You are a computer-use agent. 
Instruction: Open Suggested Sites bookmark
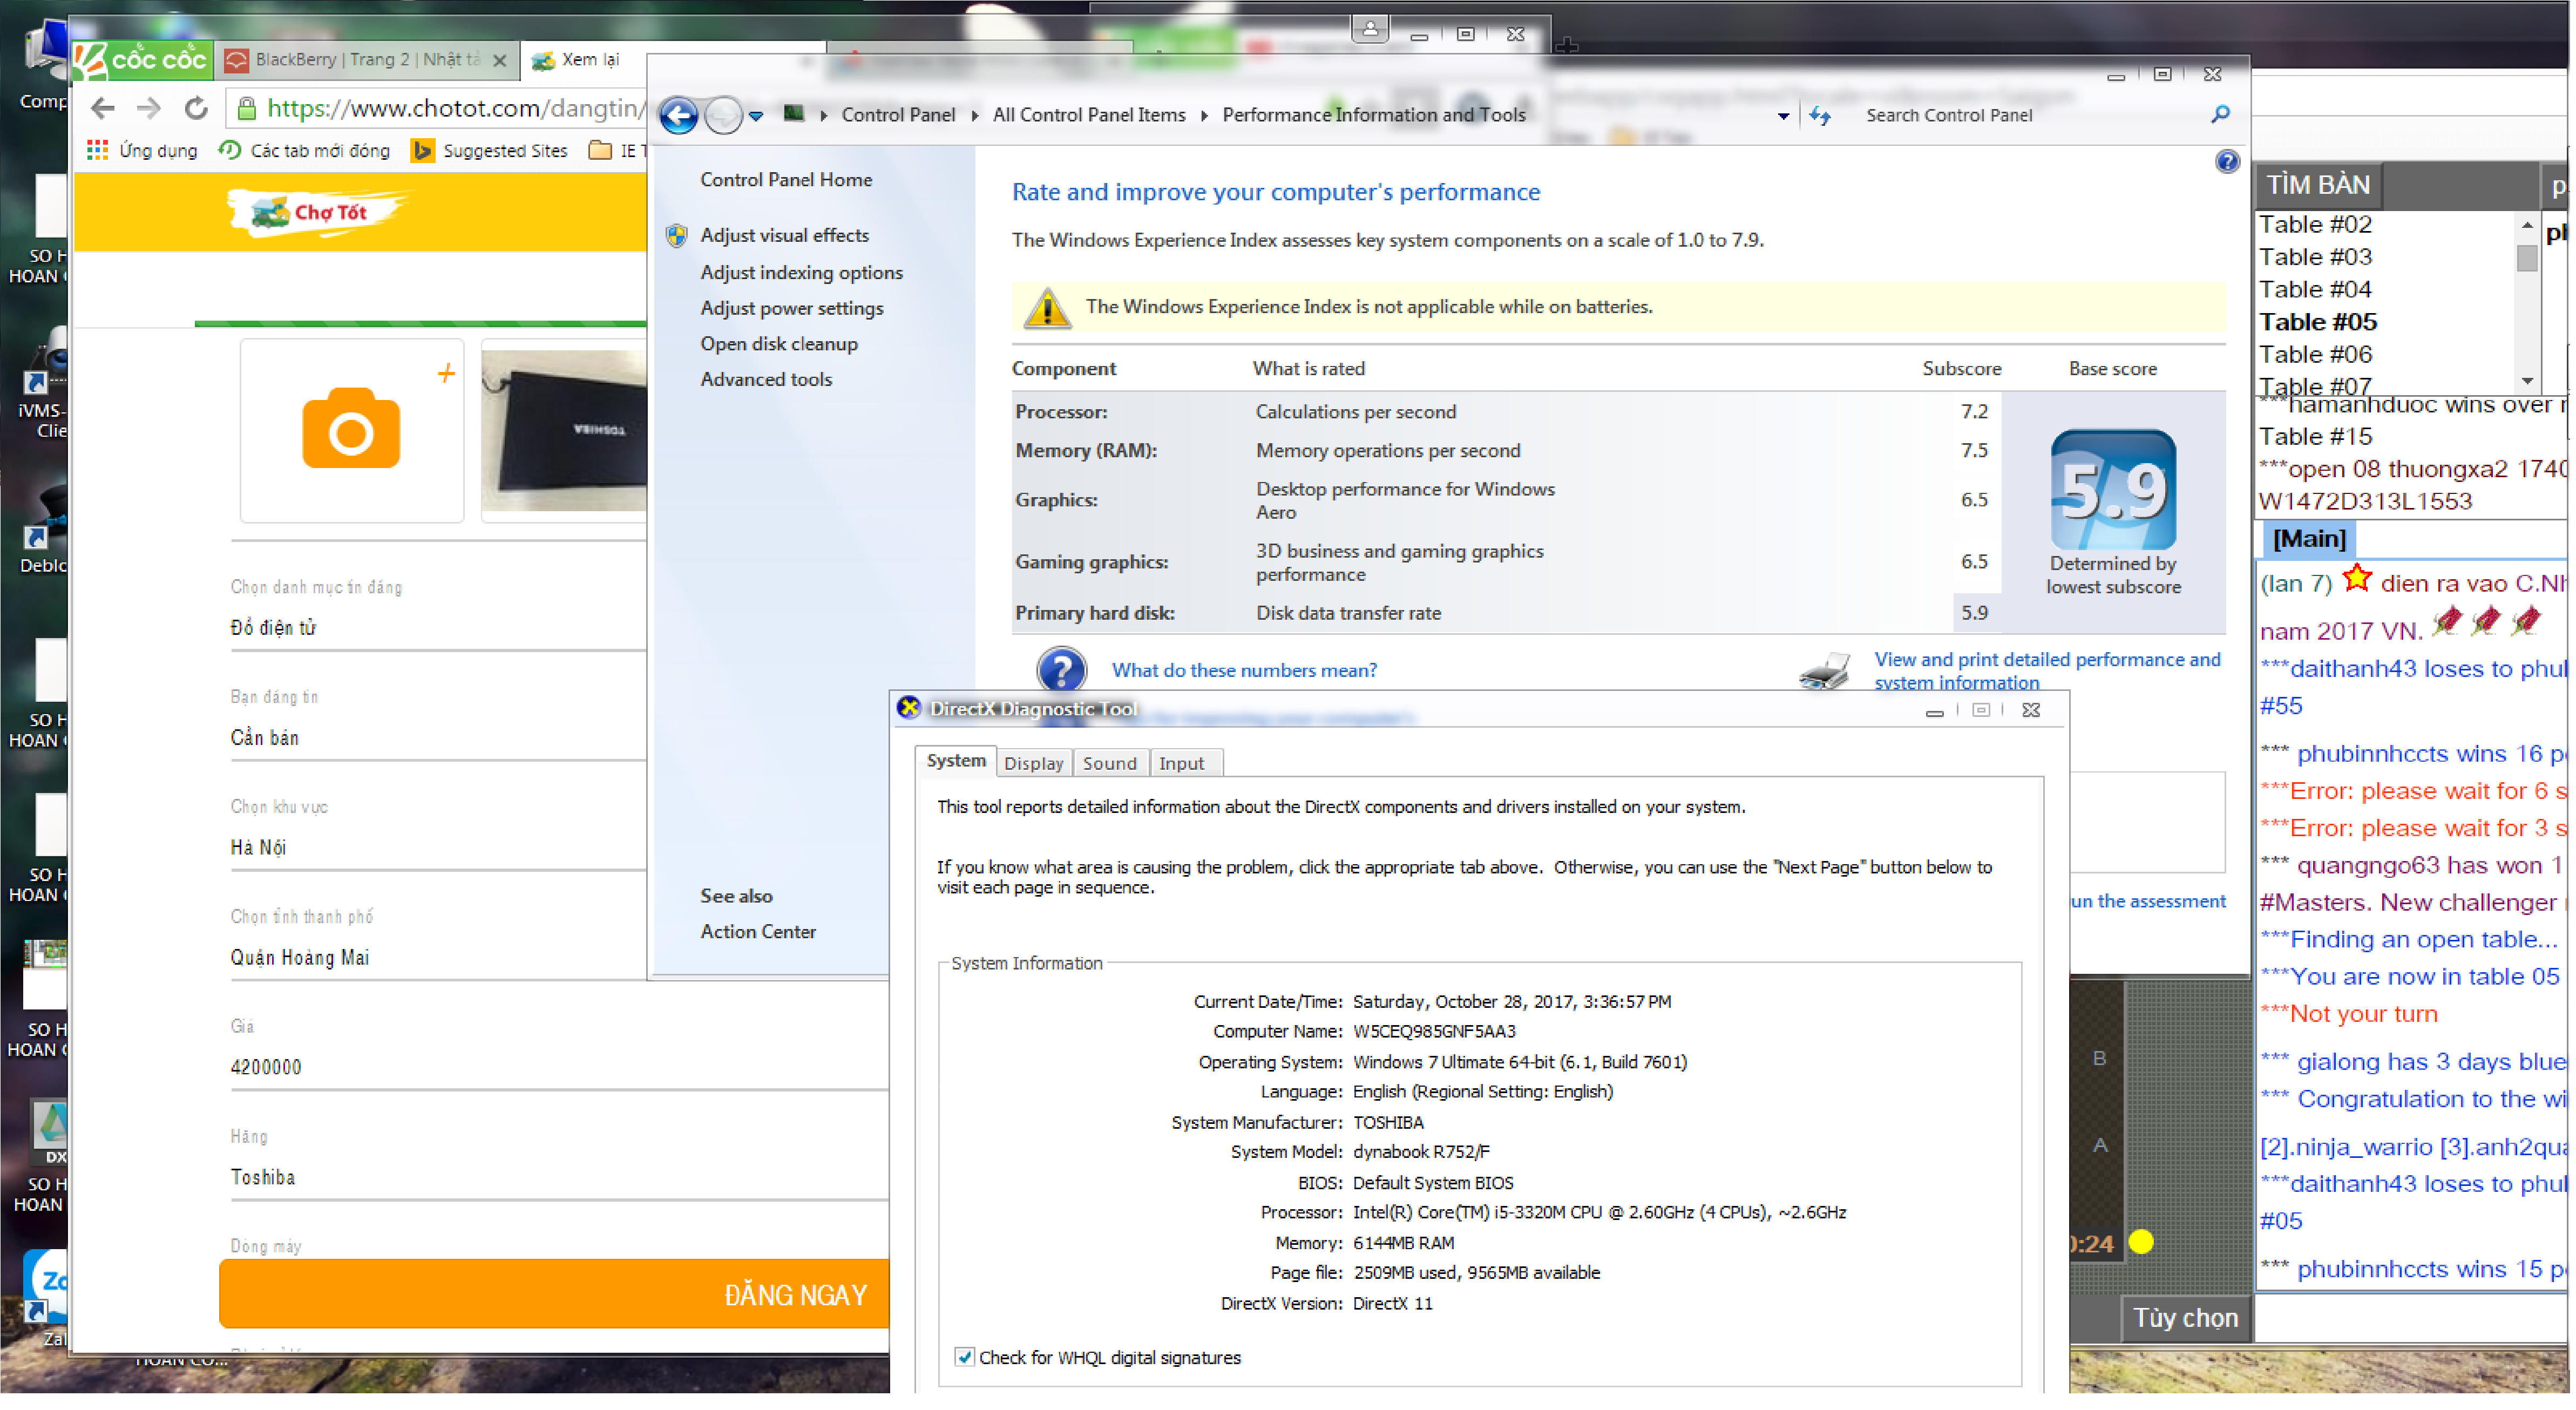click(490, 150)
